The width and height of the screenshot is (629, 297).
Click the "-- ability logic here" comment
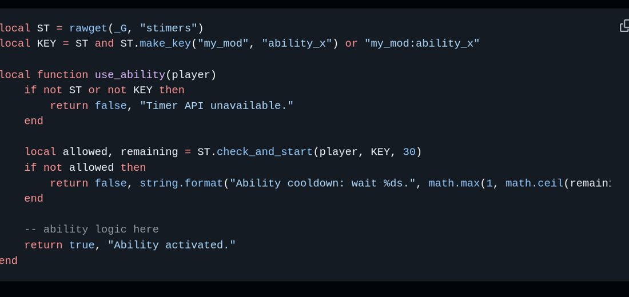pos(91,230)
